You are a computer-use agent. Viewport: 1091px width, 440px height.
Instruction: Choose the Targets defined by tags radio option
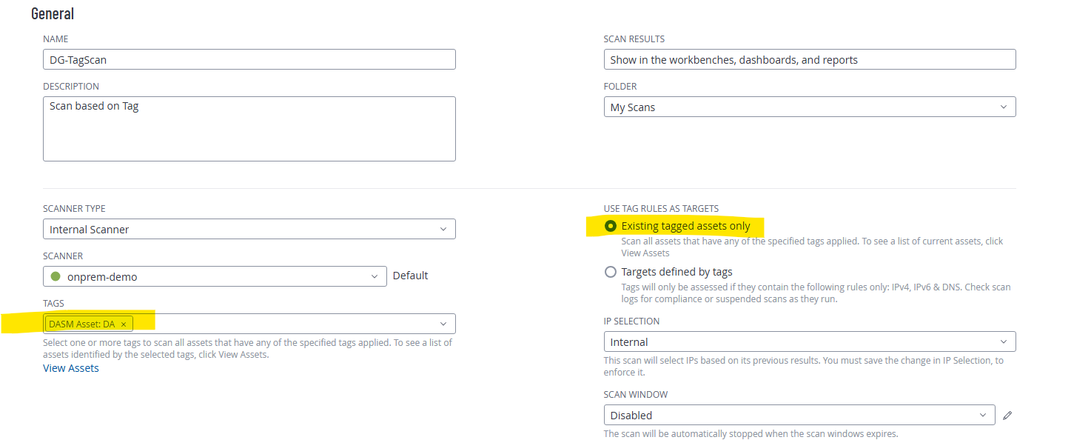[611, 272]
